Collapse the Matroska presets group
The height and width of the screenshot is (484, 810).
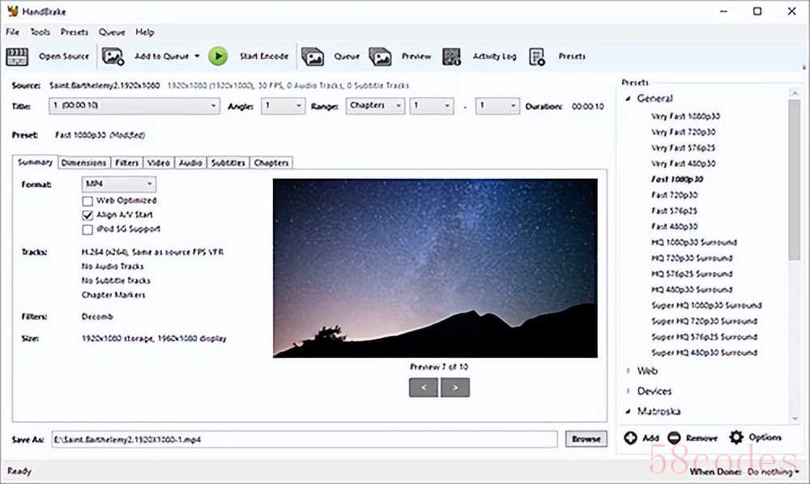[629, 411]
